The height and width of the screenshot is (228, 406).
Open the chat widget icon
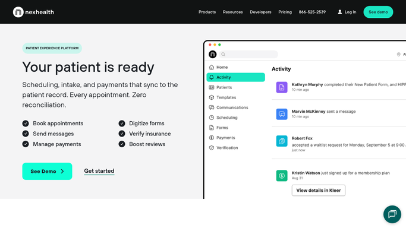click(392, 214)
